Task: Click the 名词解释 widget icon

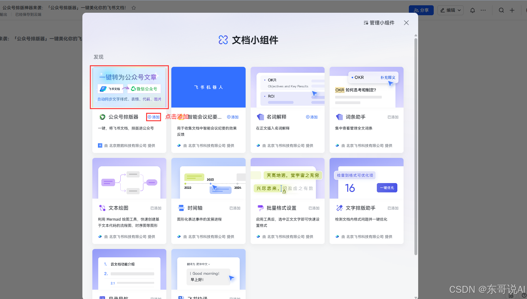Action: (260, 117)
